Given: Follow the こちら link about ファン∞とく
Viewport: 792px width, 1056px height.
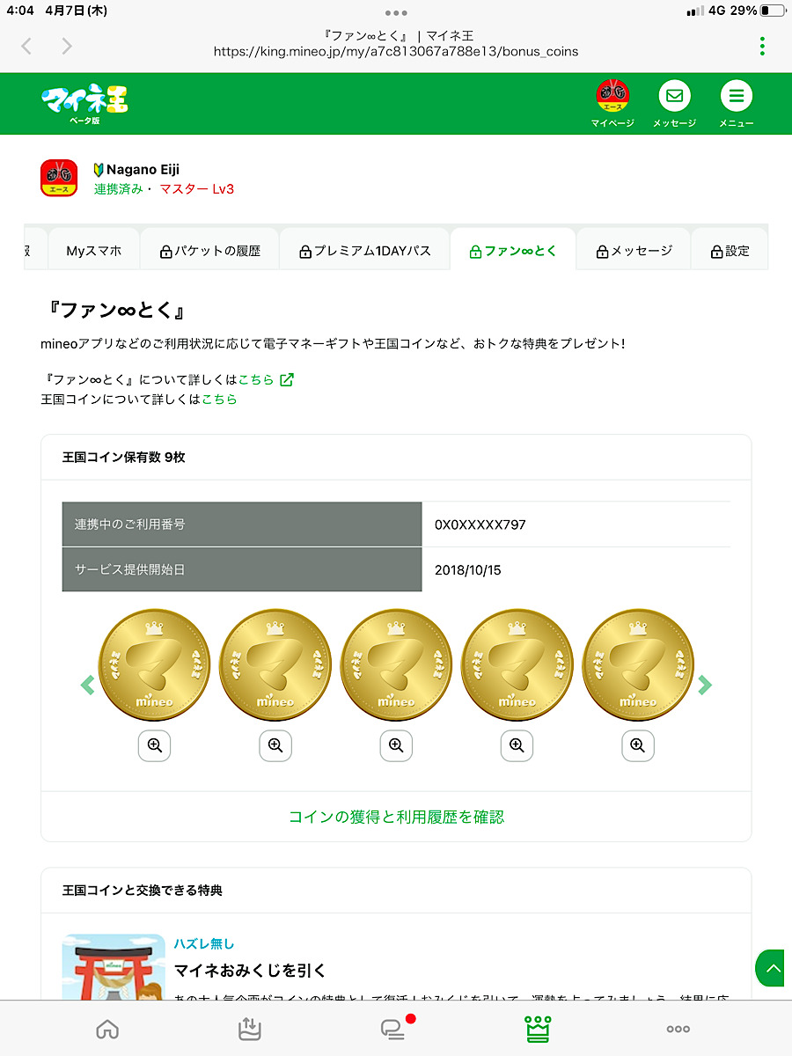Looking at the screenshot, I should [256, 380].
